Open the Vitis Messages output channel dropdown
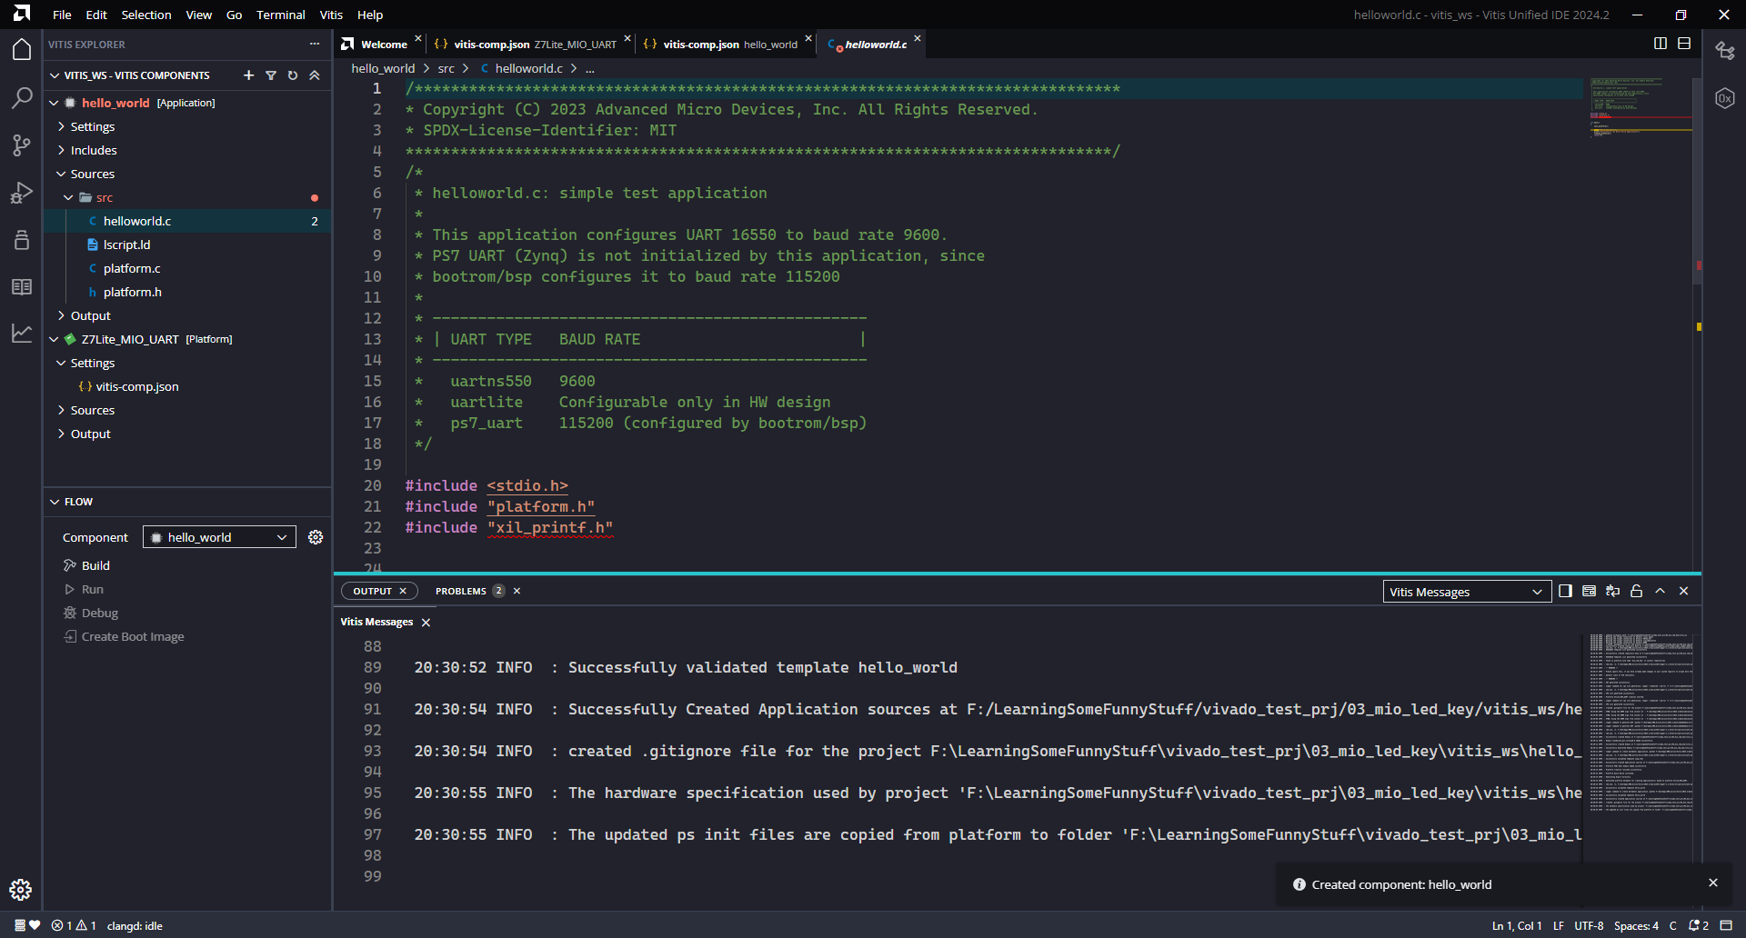The height and width of the screenshot is (938, 1746). click(1467, 592)
